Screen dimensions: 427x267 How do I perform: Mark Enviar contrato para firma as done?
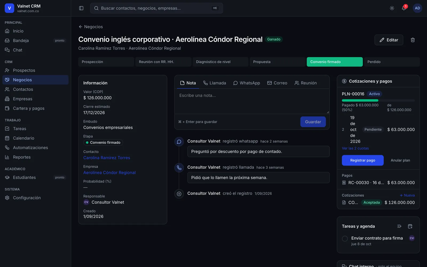click(x=345, y=238)
